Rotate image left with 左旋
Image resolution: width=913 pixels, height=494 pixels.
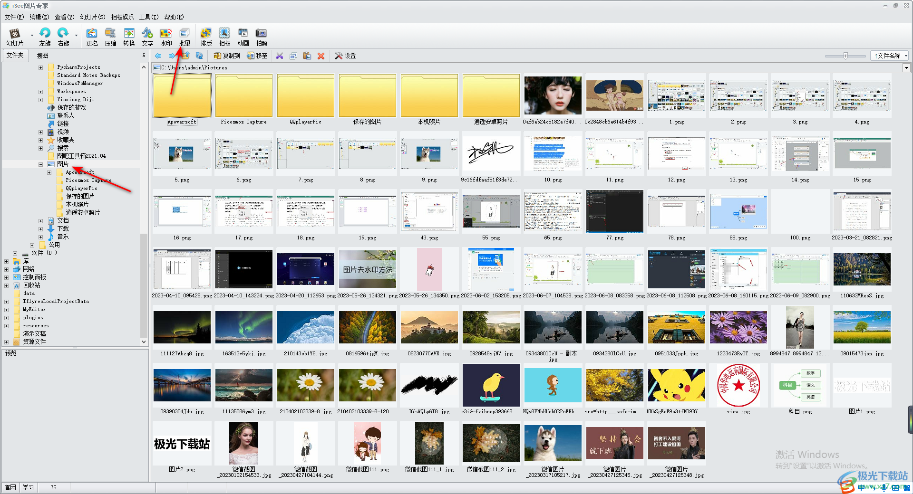pos(45,37)
